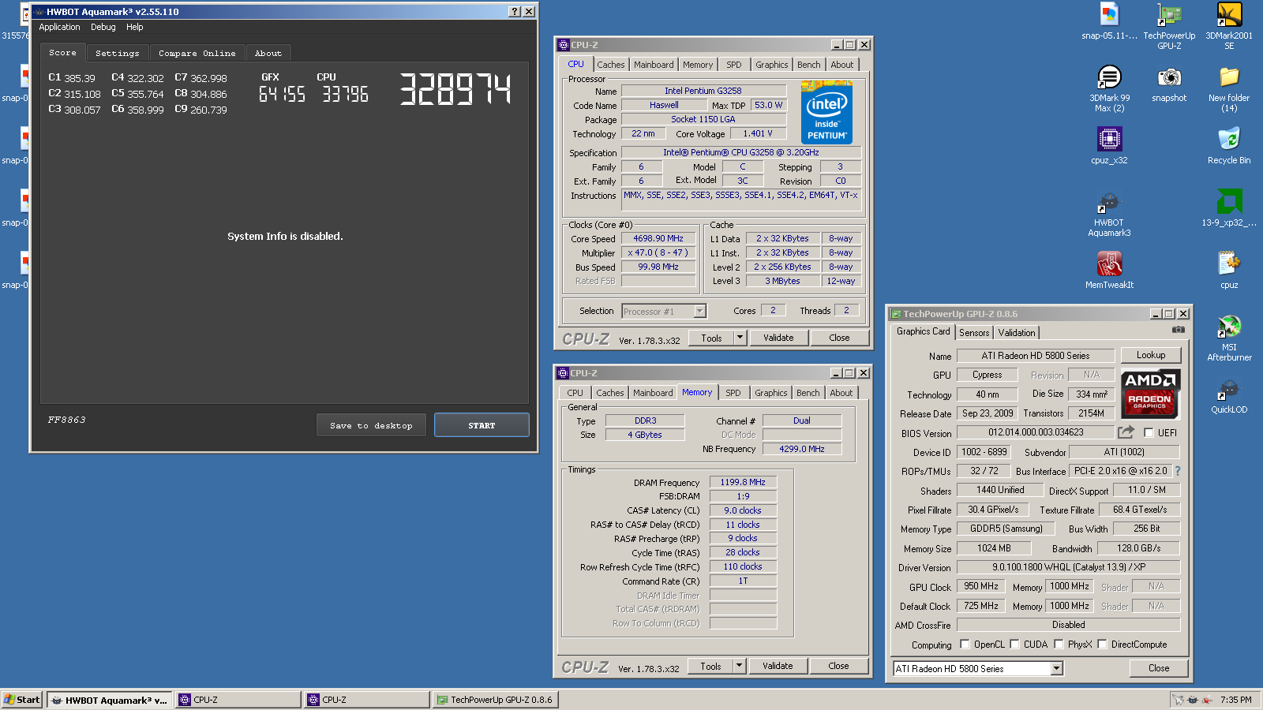Switch to the Validation tab in GPU-Z
This screenshot has height=710, width=1263.
[1016, 333]
